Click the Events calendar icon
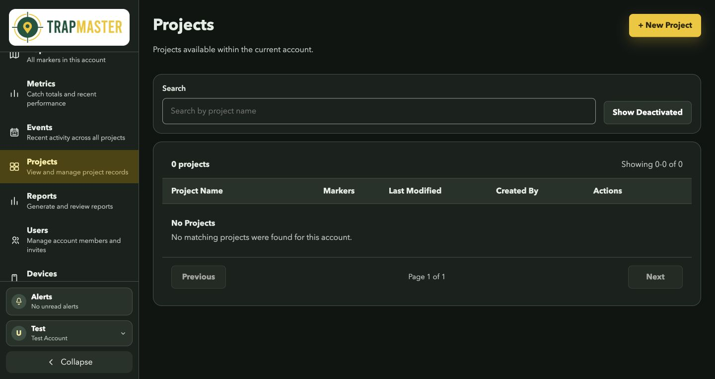The width and height of the screenshot is (715, 379). tap(14, 132)
